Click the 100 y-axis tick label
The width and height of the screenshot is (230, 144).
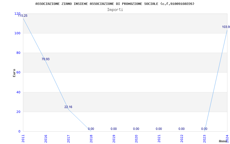click(17, 33)
